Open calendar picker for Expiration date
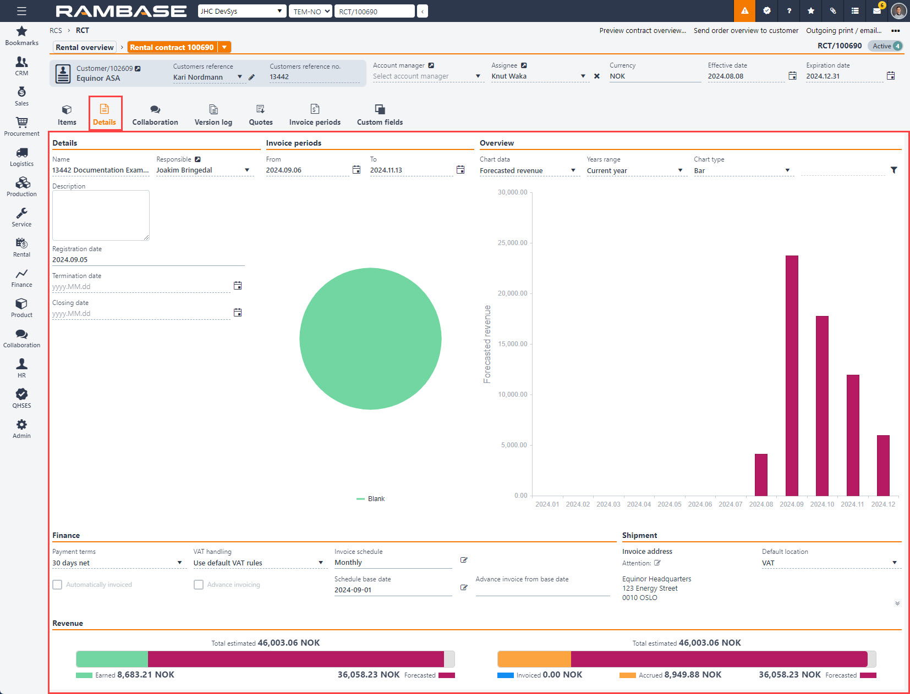Screen dimensions: 910x694 [891, 76]
